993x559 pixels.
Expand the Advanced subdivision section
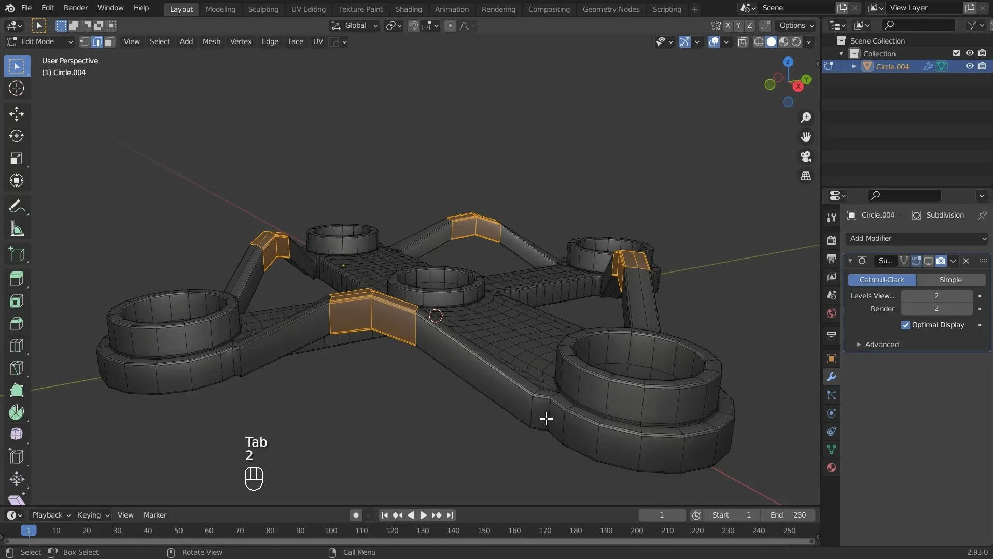[x=881, y=345]
